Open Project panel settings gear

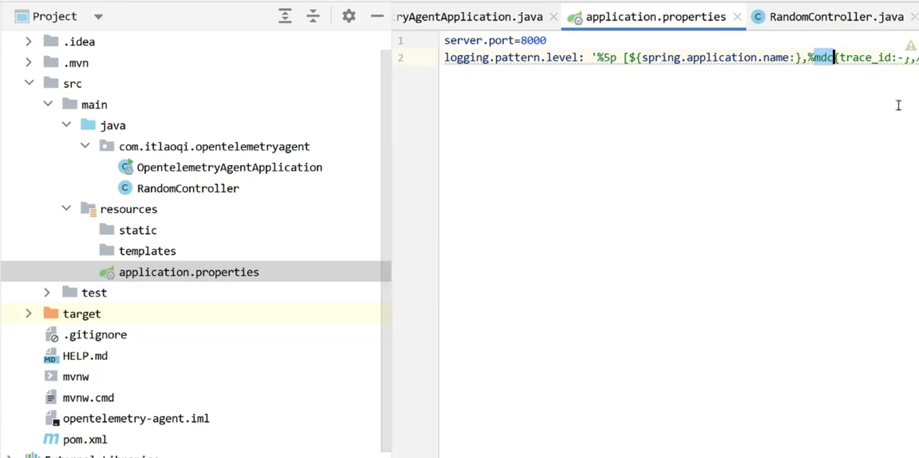point(349,16)
